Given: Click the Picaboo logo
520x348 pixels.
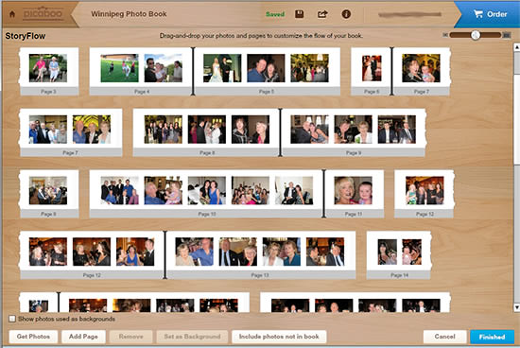Looking at the screenshot, I should point(43,14).
